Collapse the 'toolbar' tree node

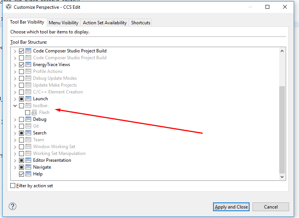click(15, 106)
